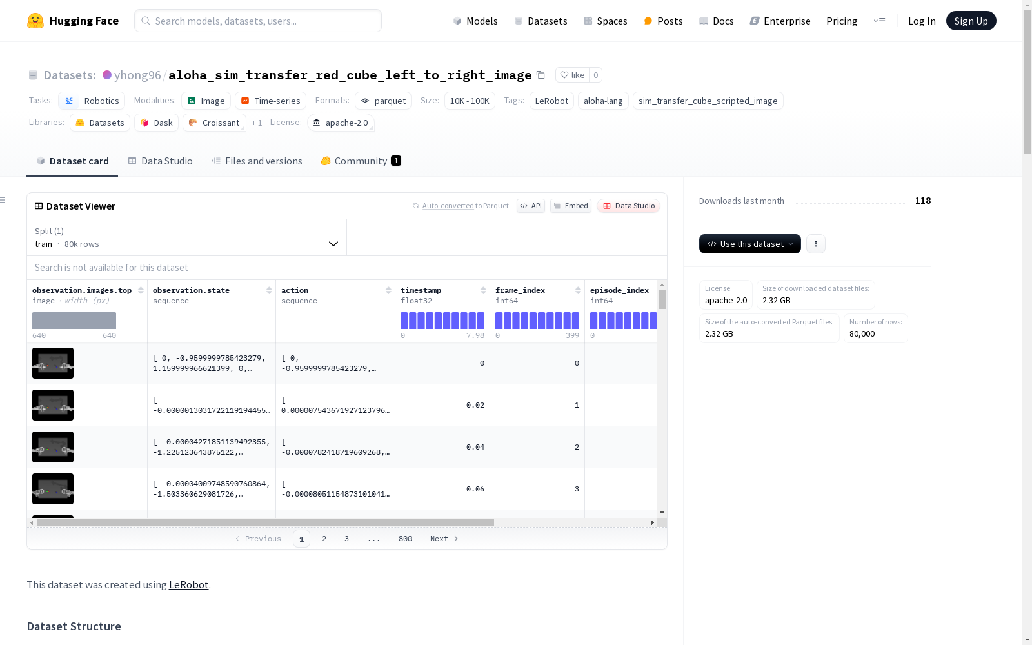Open the third row image thumbnail
Viewport: 1032px width, 645px height.
pyautogui.click(x=53, y=447)
